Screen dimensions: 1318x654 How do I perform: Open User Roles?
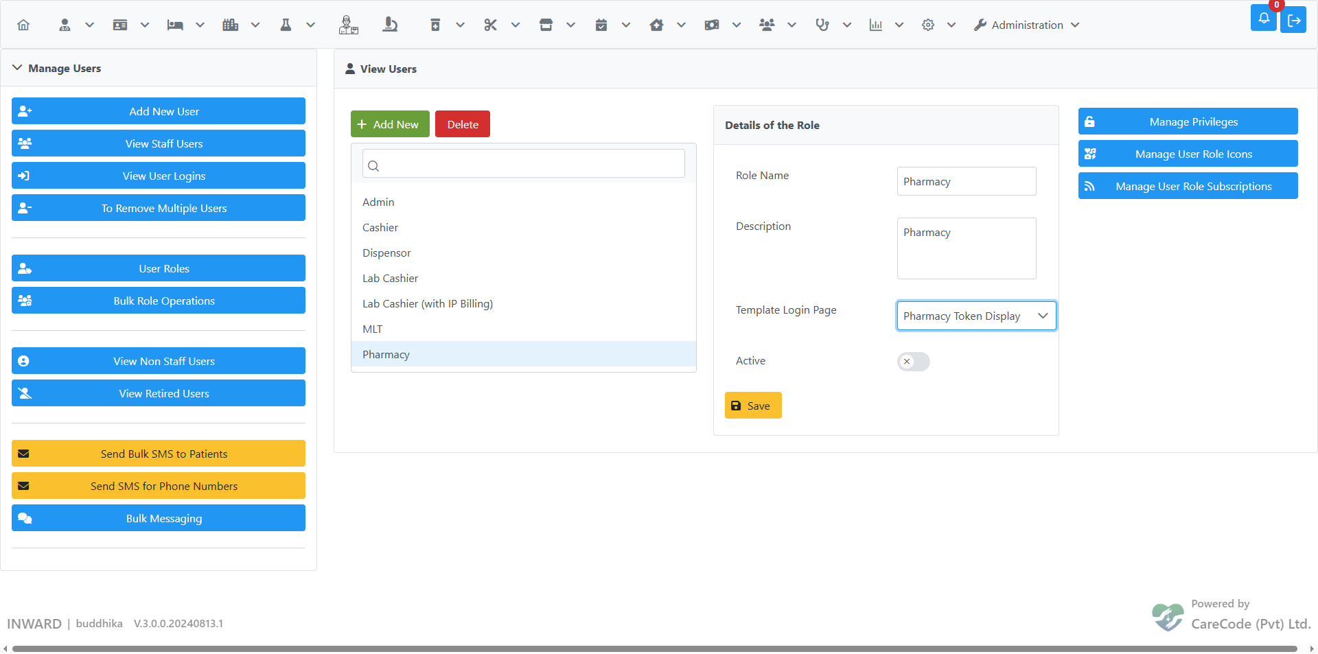click(159, 268)
